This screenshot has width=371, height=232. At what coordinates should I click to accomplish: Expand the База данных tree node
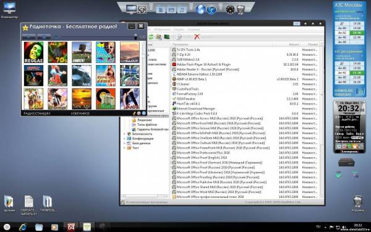click(125, 144)
